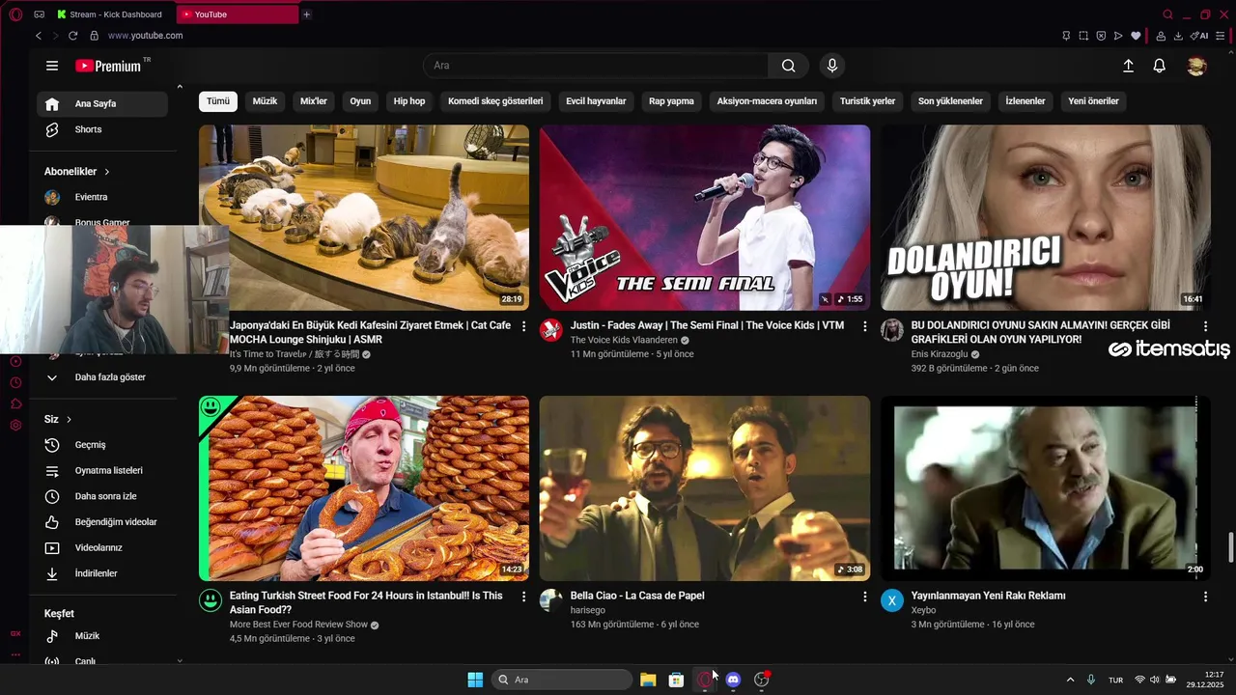The image size is (1236, 695).
Task: Open options for Yayınlanmayan Yeni Rakı Reklamı video
Action: coord(1205,598)
